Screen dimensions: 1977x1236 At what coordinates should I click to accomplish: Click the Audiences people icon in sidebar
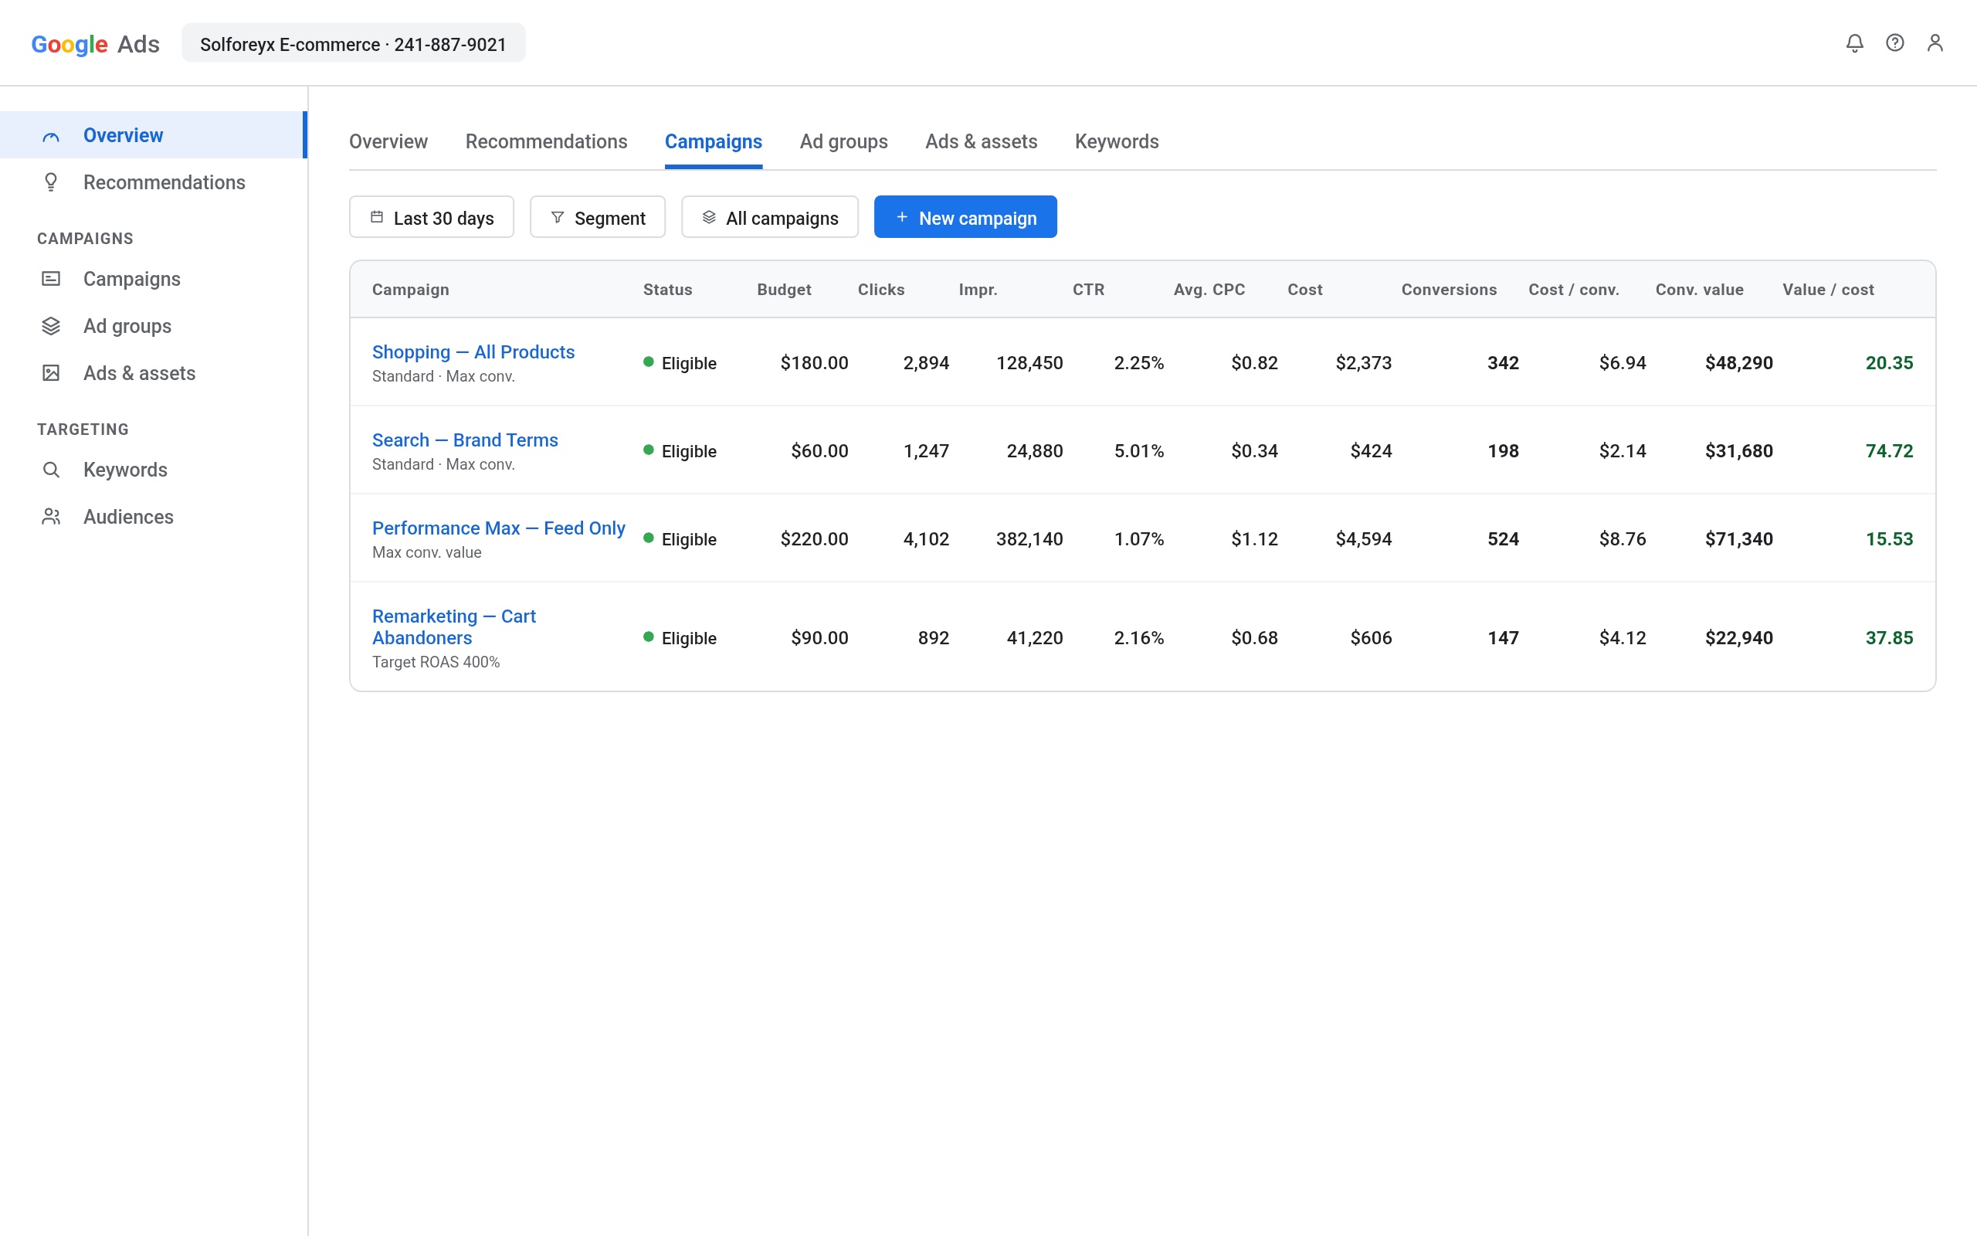[x=51, y=517]
